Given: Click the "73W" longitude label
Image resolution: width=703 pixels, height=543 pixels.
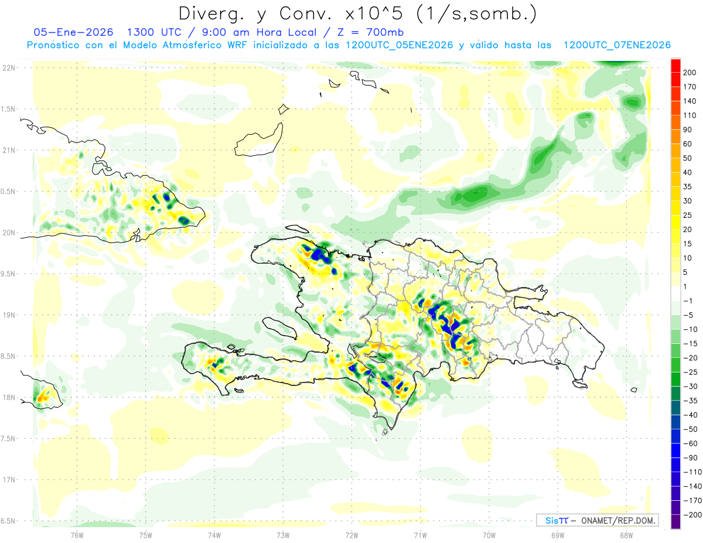Looking at the screenshot, I should click(x=283, y=535).
